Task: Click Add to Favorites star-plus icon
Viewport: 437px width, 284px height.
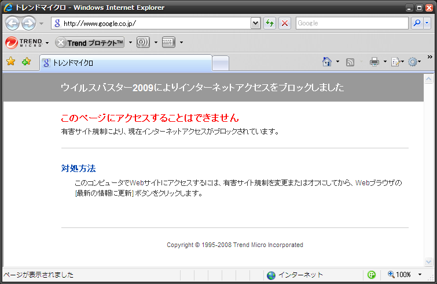Action: pyautogui.click(x=27, y=61)
